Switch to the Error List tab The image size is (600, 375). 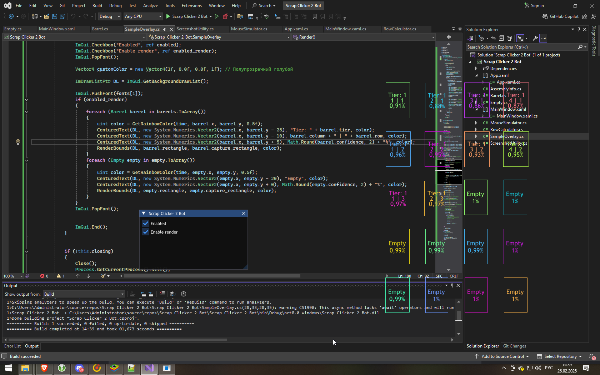coord(12,346)
